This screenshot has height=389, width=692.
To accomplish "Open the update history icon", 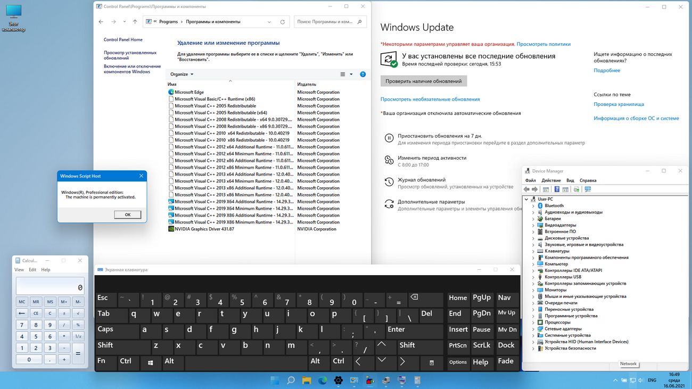I will [x=389, y=182].
